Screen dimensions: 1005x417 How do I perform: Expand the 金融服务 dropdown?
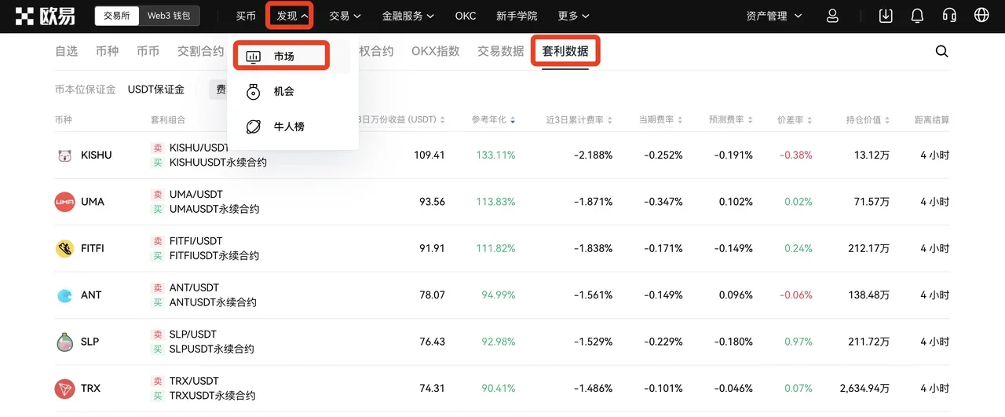coord(407,16)
